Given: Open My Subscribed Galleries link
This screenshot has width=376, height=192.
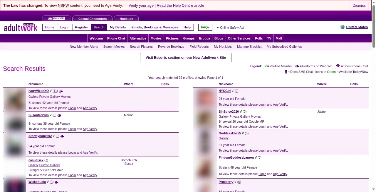Looking at the screenshot, I should tap(284, 47).
